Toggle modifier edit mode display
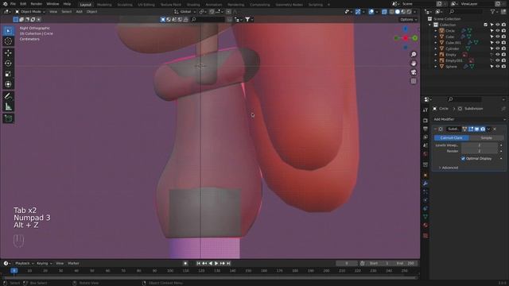The height and width of the screenshot is (286, 509). tap(471, 129)
